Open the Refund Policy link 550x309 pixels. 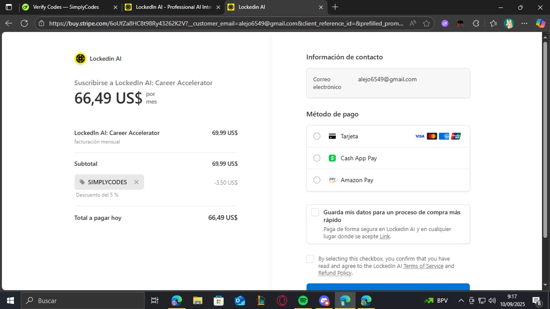[x=335, y=273]
